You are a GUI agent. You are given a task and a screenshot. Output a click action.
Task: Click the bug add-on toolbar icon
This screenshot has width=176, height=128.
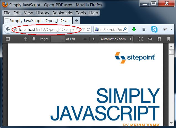(x=165, y=29)
